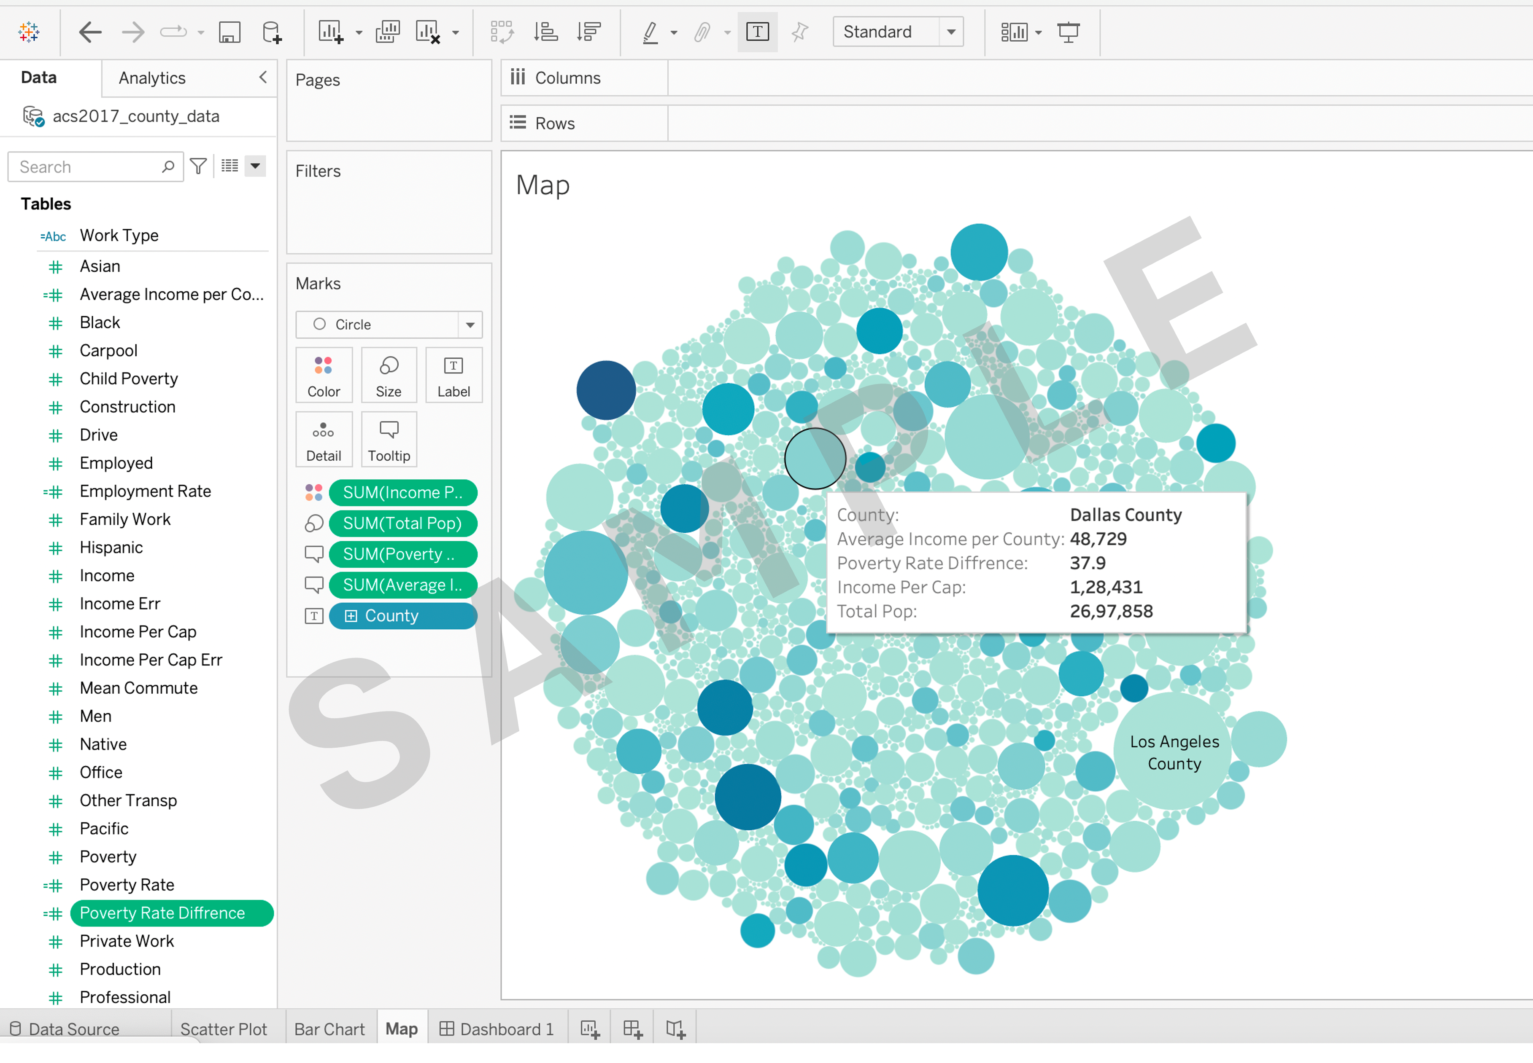Open the Scatter Plot sheet tab
The width and height of the screenshot is (1533, 1063).
[223, 1029]
